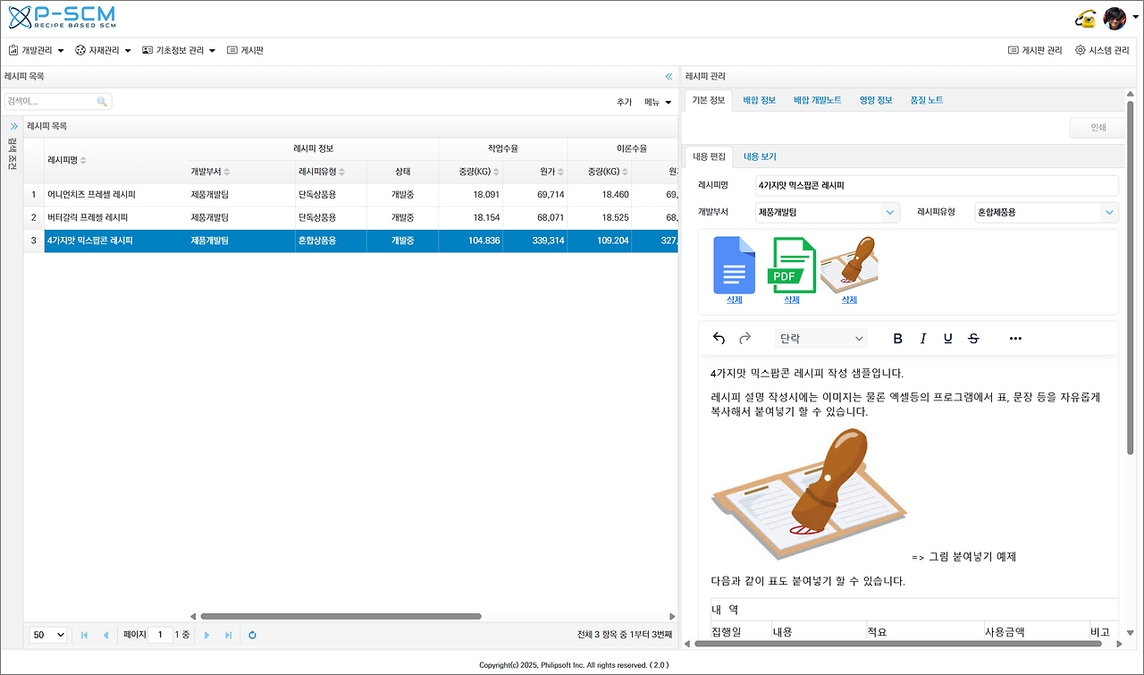
Task: Click the 인쇄 print button
Action: [x=1098, y=128]
